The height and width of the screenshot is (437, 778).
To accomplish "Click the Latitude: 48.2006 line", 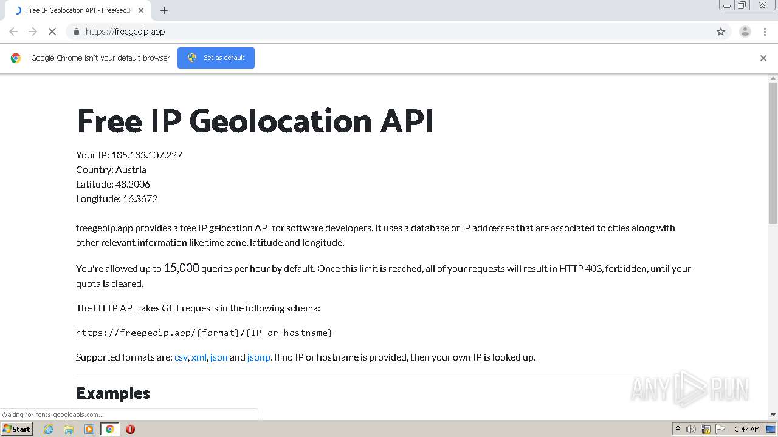I will pos(113,184).
